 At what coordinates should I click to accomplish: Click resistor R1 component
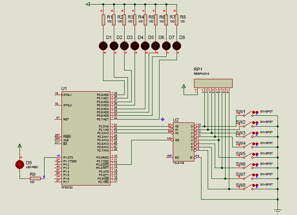[103, 20]
